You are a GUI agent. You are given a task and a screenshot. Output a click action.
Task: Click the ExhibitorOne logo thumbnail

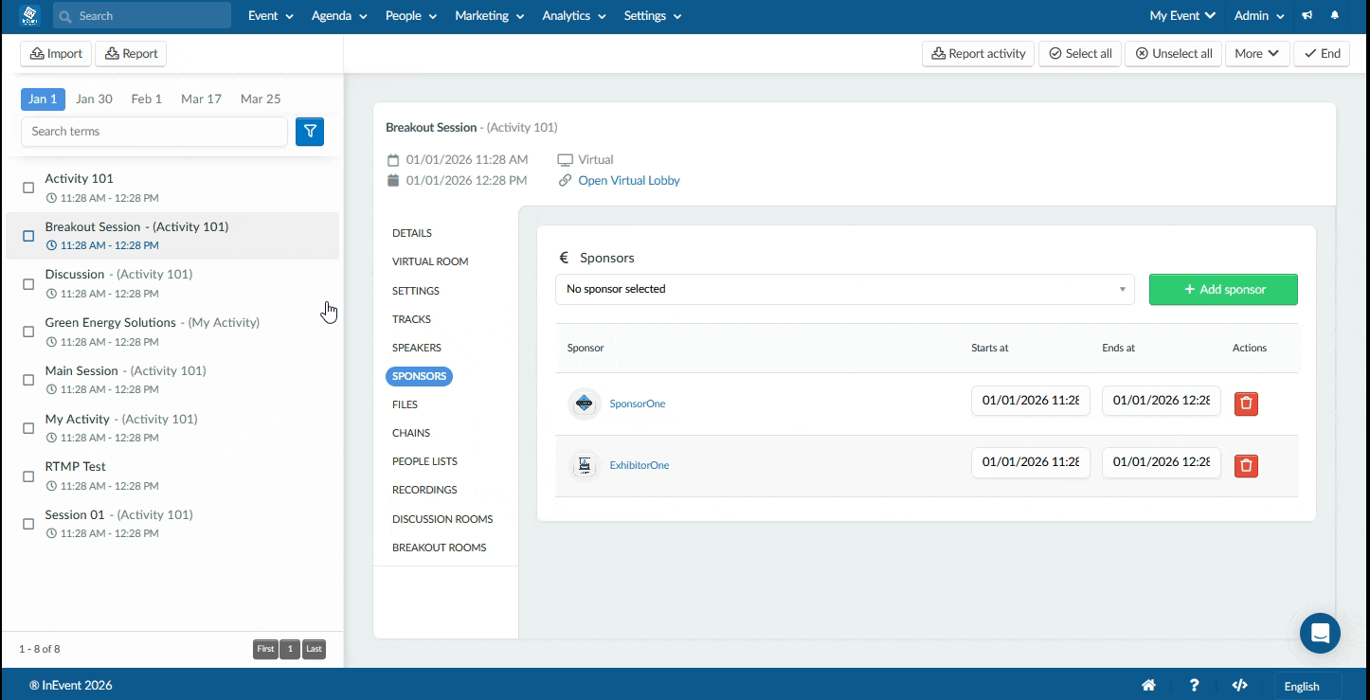pyautogui.click(x=585, y=465)
